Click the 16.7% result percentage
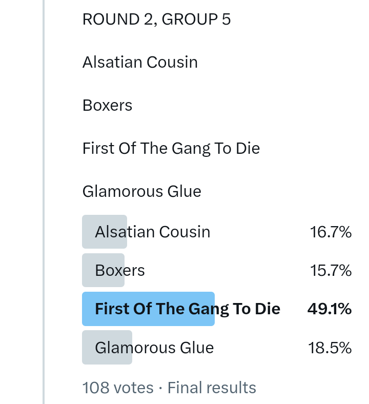The image size is (369, 404). click(331, 232)
